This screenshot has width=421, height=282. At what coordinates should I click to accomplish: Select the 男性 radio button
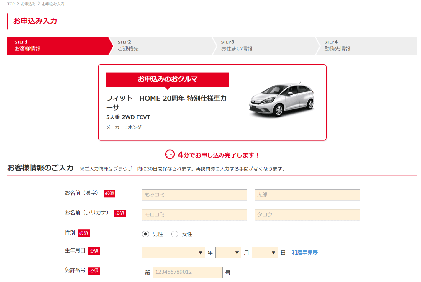click(x=145, y=234)
